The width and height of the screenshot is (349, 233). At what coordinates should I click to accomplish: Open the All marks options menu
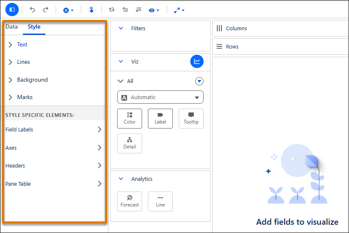199,81
